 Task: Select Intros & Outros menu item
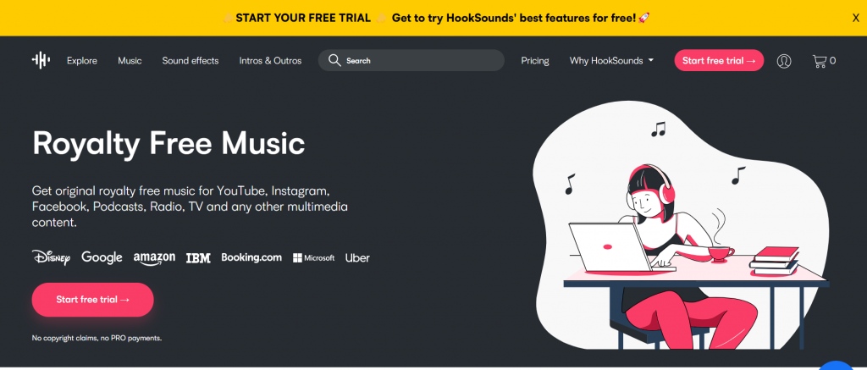tap(270, 61)
